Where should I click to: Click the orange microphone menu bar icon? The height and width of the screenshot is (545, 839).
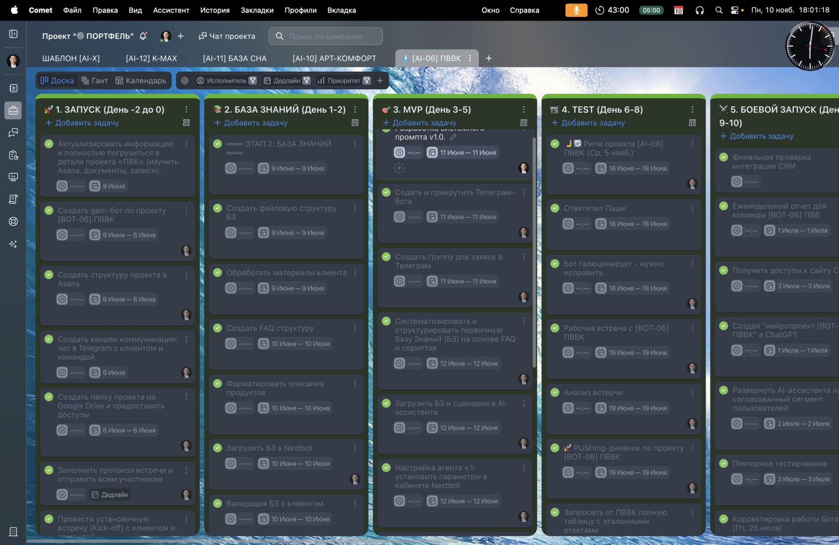pyautogui.click(x=576, y=10)
